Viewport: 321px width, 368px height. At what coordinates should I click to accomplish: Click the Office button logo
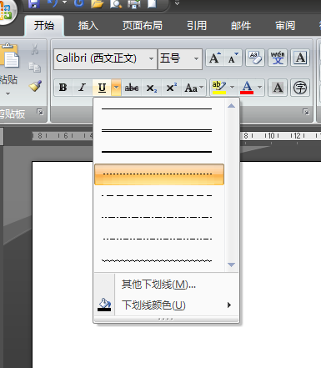[x=6, y=11]
